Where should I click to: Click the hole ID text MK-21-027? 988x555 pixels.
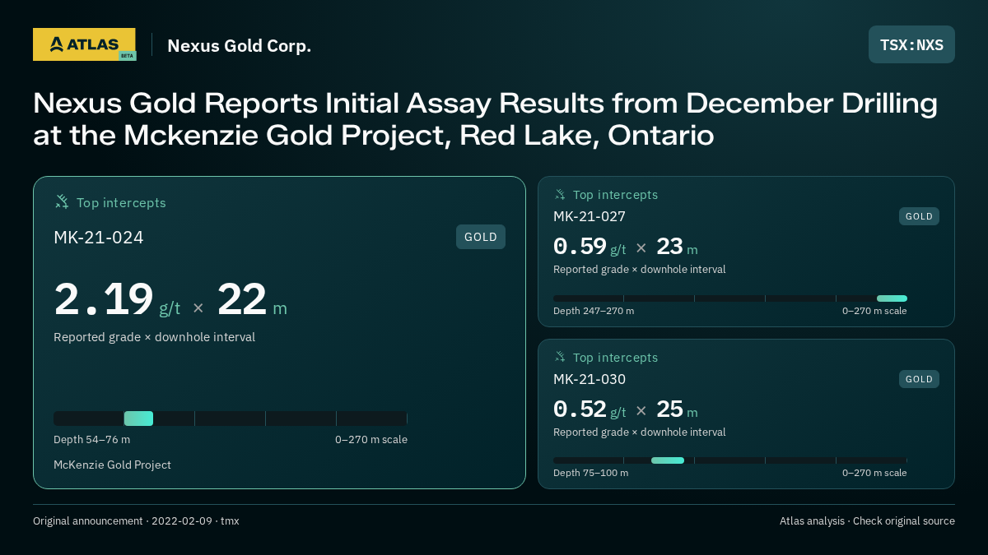pyautogui.click(x=590, y=216)
